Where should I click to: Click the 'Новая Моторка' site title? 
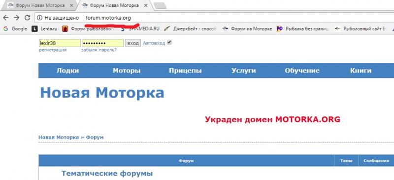coord(102,93)
